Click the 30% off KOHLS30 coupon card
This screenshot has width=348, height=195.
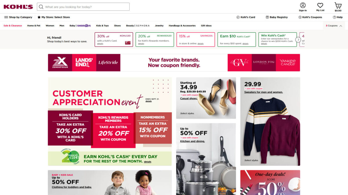click(114, 40)
